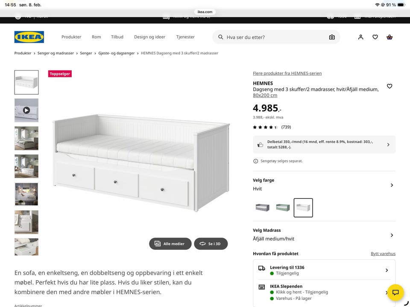
Task: Select the white color variant swatch
Action: (303, 208)
